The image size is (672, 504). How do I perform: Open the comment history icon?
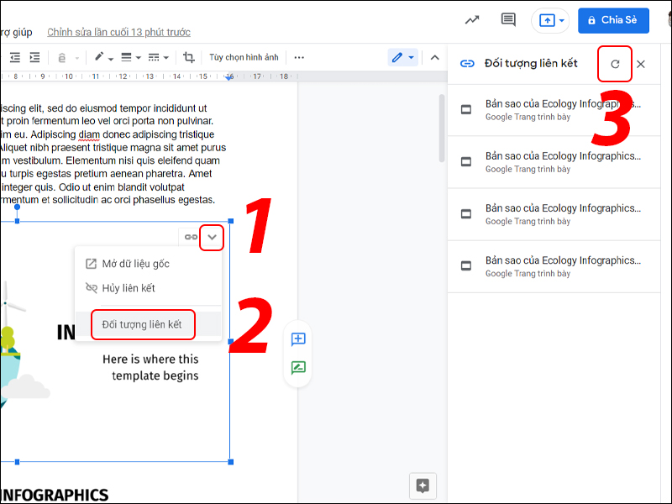[x=508, y=19]
